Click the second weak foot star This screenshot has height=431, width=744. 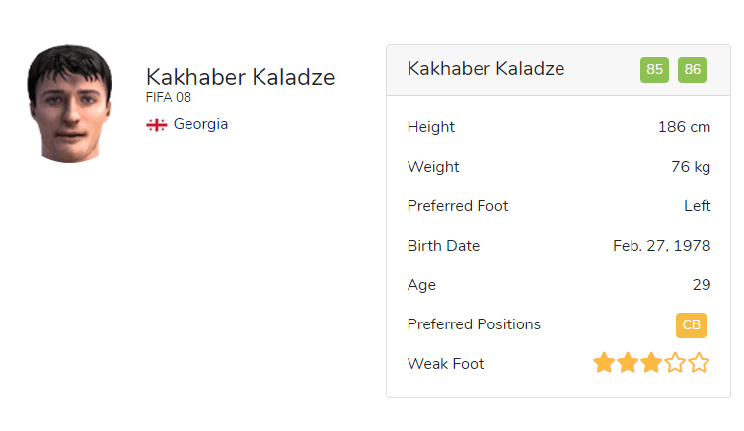coord(628,364)
